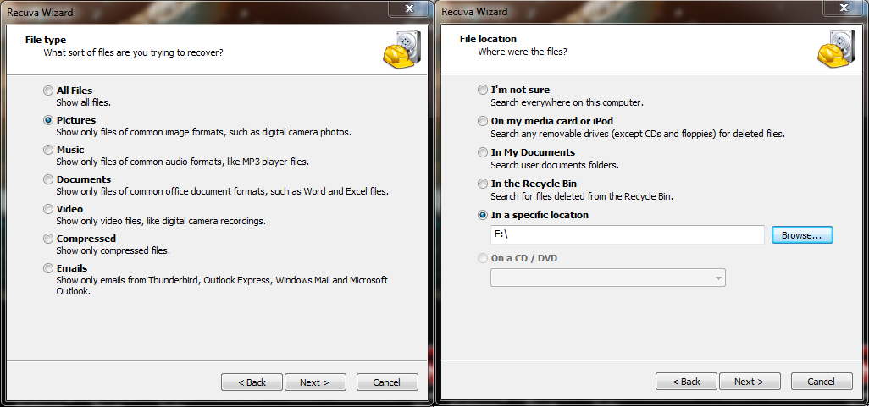This screenshot has width=869, height=407.
Task: Click the Recuva hard hat icon in File type window
Action: [401, 50]
